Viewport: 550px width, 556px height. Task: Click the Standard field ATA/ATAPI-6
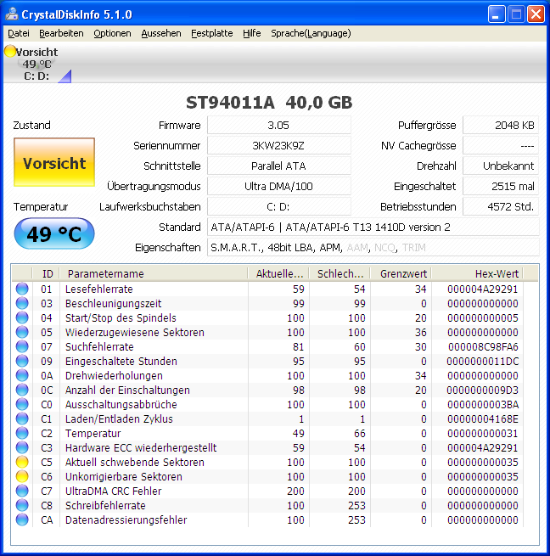click(373, 227)
